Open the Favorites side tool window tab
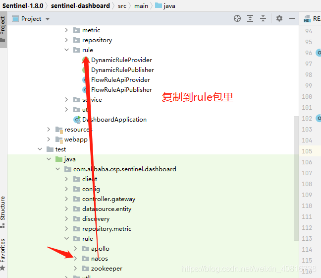The height and width of the screenshot is (278, 321). [x=2, y=254]
